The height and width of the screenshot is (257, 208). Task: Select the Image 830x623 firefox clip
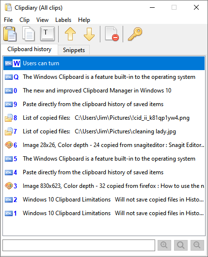coord(104,186)
